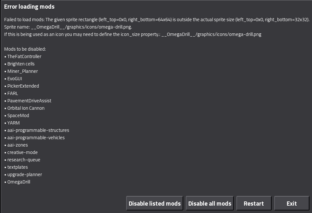Click the YARM mod entry
This screenshot has width=312, height=213.
(13, 123)
